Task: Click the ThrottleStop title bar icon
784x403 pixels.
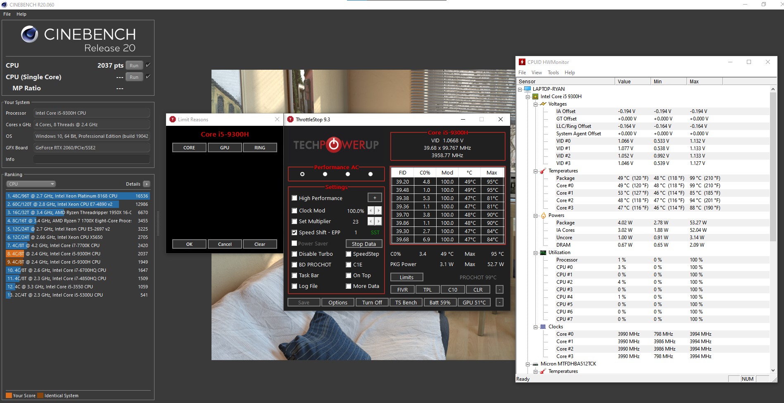Action: [290, 119]
